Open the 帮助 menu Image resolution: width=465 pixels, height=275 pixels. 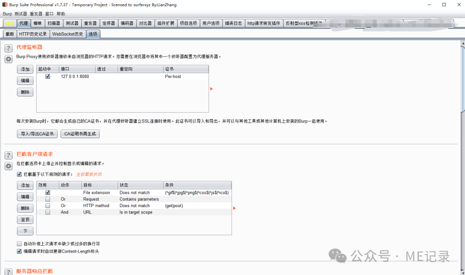click(x=60, y=13)
